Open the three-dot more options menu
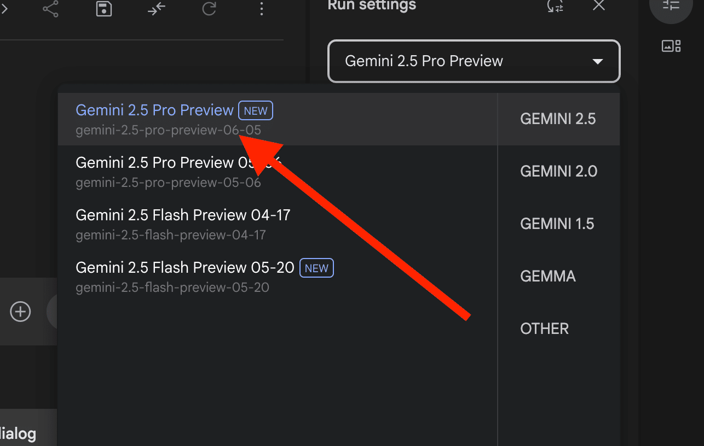Screen dimensions: 704x446 click(x=262, y=9)
